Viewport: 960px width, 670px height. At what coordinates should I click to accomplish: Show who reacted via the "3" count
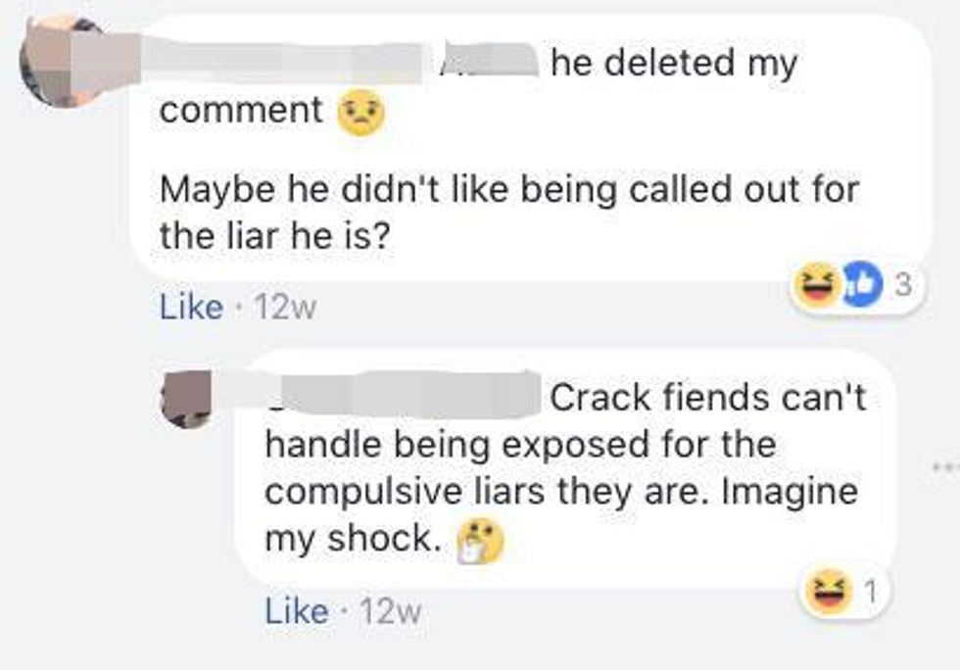904,286
